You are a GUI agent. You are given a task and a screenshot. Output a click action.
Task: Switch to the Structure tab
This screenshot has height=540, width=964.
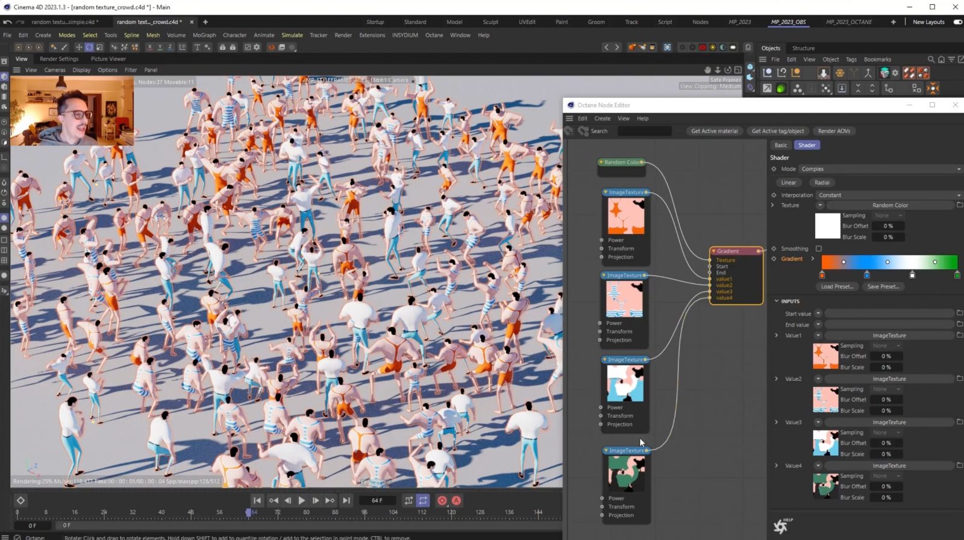[x=803, y=48]
